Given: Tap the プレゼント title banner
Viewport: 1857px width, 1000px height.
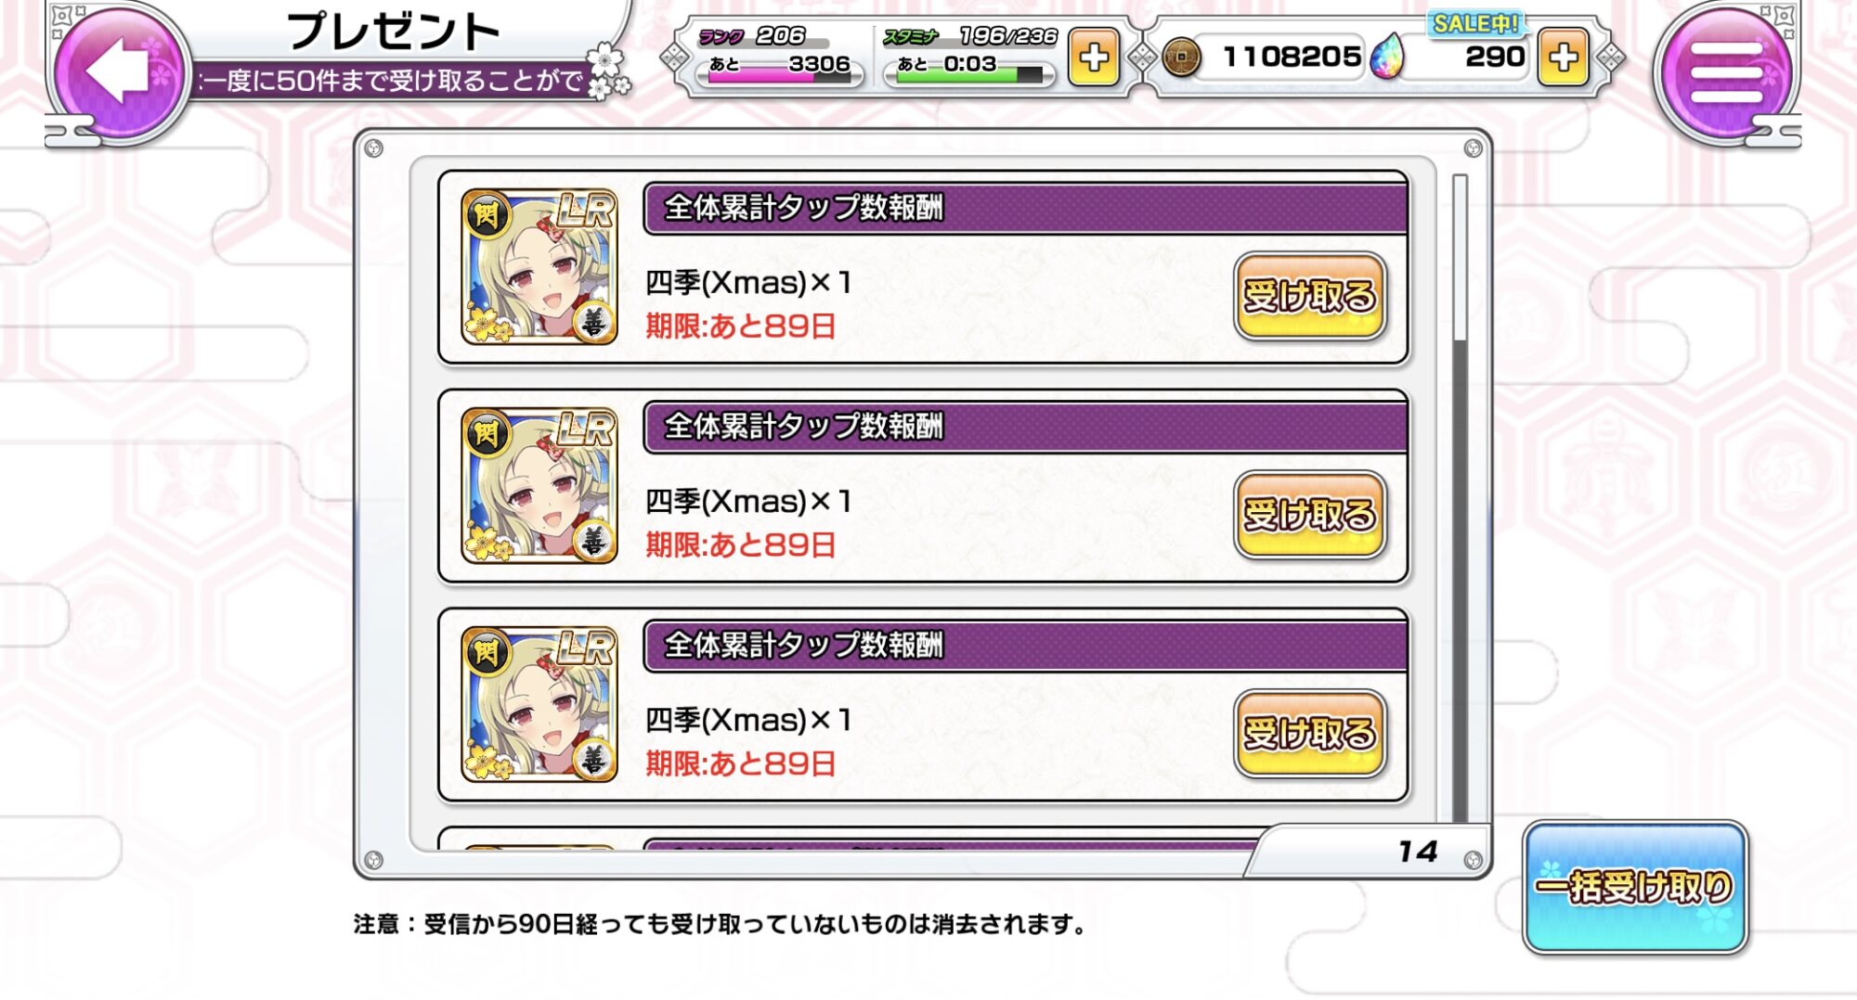Looking at the screenshot, I should click(394, 32).
